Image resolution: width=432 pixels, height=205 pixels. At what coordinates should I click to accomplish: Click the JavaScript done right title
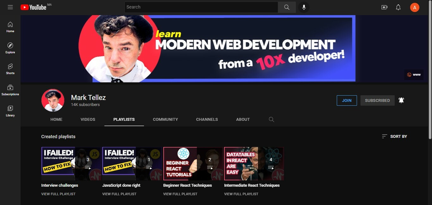point(121,185)
